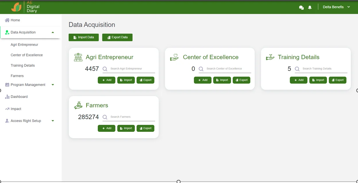Open the notifications bell
The height and width of the screenshot is (183, 358).
pos(310,8)
